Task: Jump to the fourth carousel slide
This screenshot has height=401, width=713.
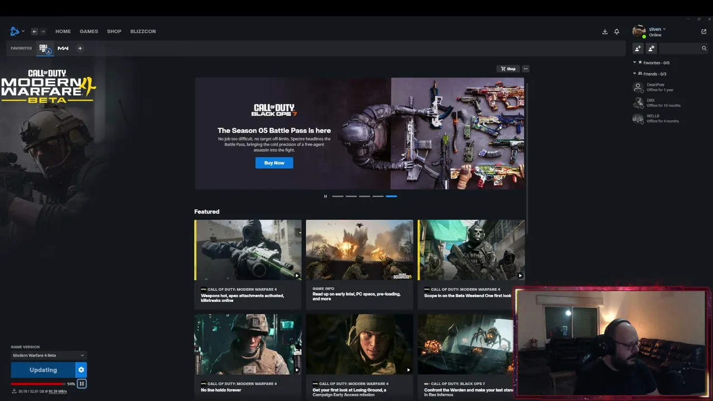Action: click(x=378, y=196)
